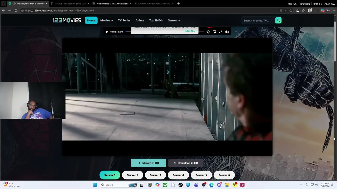Open the taskbar clock and date
Image resolution: width=337 pixels, height=189 pixels.
325,185
